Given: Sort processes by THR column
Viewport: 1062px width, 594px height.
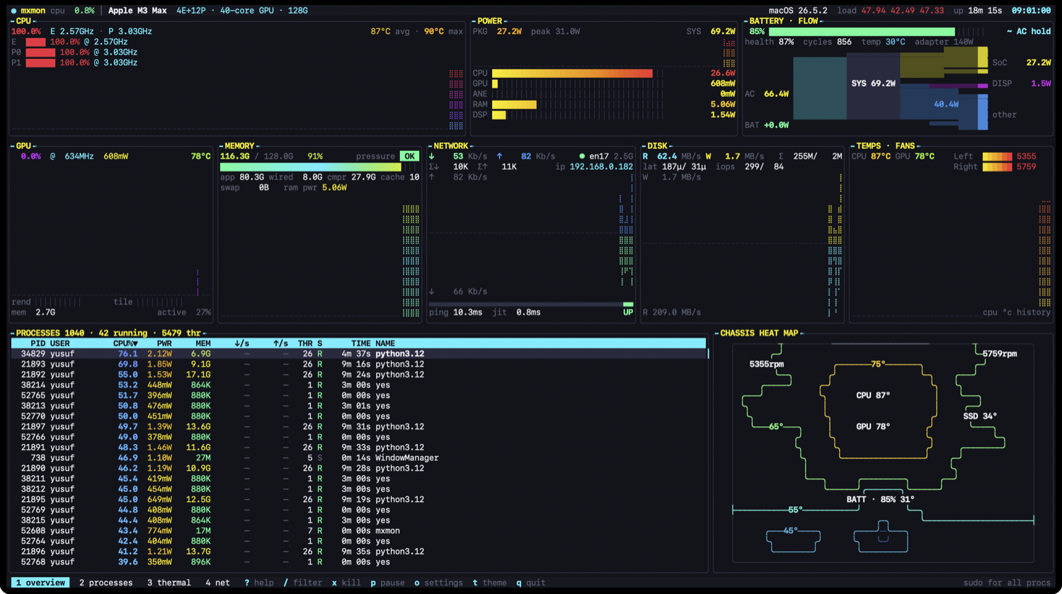Looking at the screenshot, I should 305,343.
